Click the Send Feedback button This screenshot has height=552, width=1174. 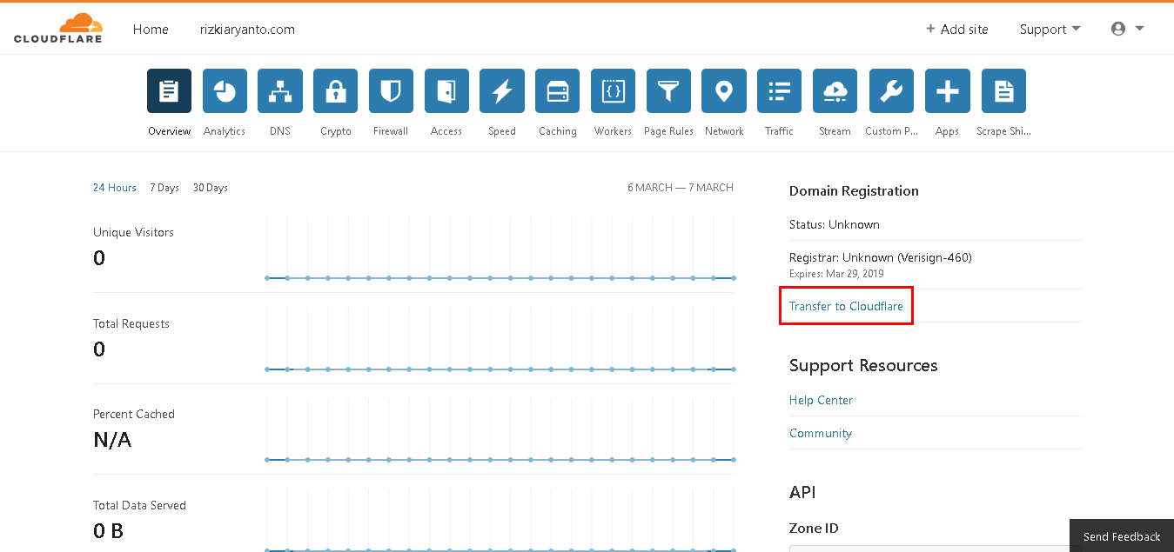tap(1122, 536)
